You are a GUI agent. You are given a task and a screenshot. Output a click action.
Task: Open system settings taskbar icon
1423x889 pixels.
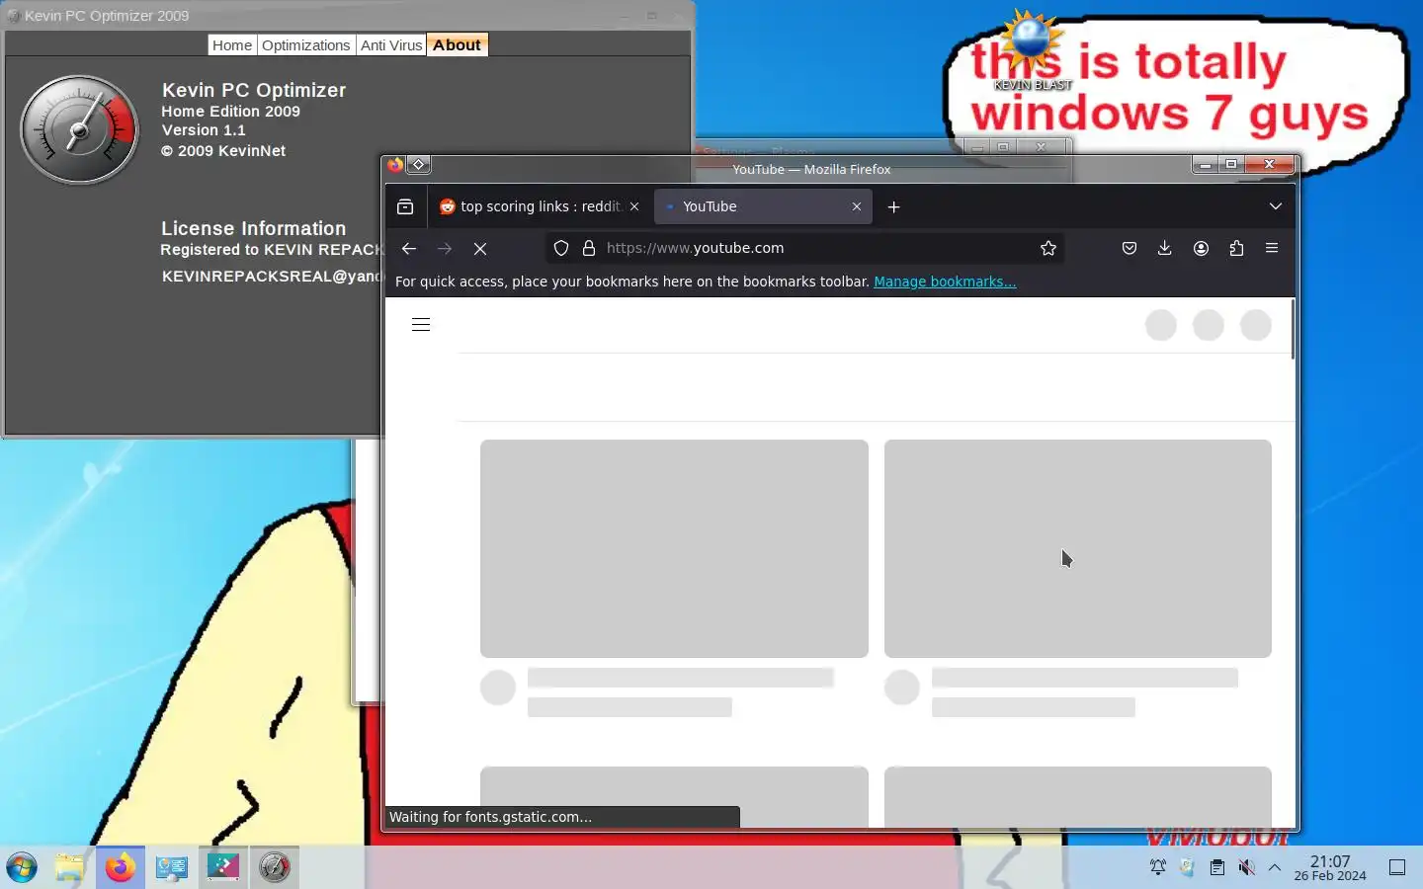click(171, 867)
